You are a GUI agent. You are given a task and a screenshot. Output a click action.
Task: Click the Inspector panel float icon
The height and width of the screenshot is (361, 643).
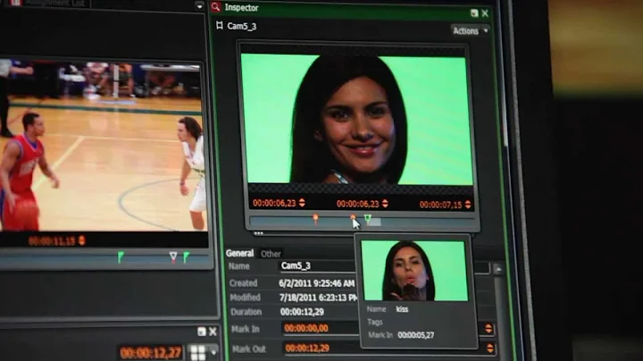coord(474,13)
